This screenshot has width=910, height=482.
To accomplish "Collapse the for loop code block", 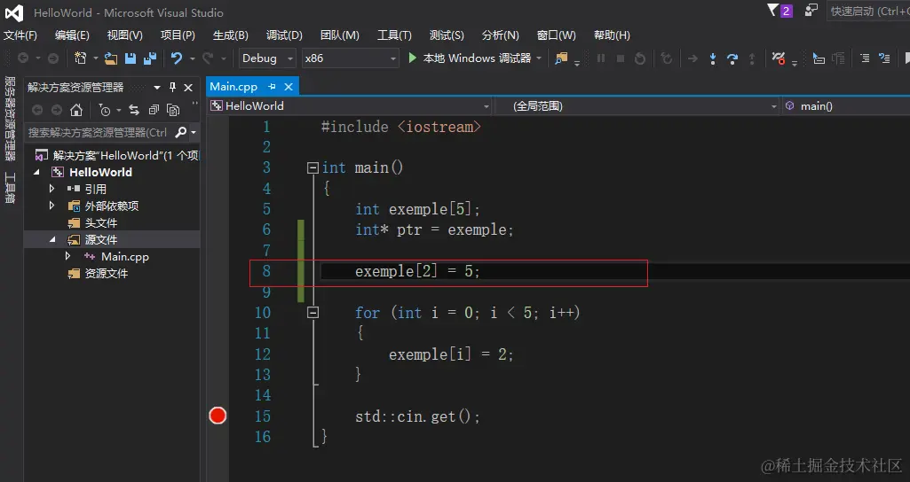I will point(313,313).
